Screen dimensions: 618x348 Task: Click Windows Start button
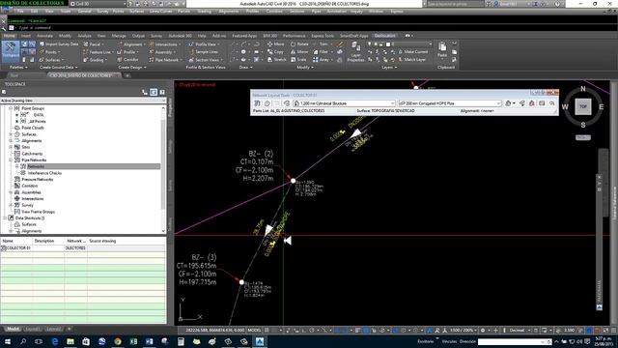tap(8, 341)
